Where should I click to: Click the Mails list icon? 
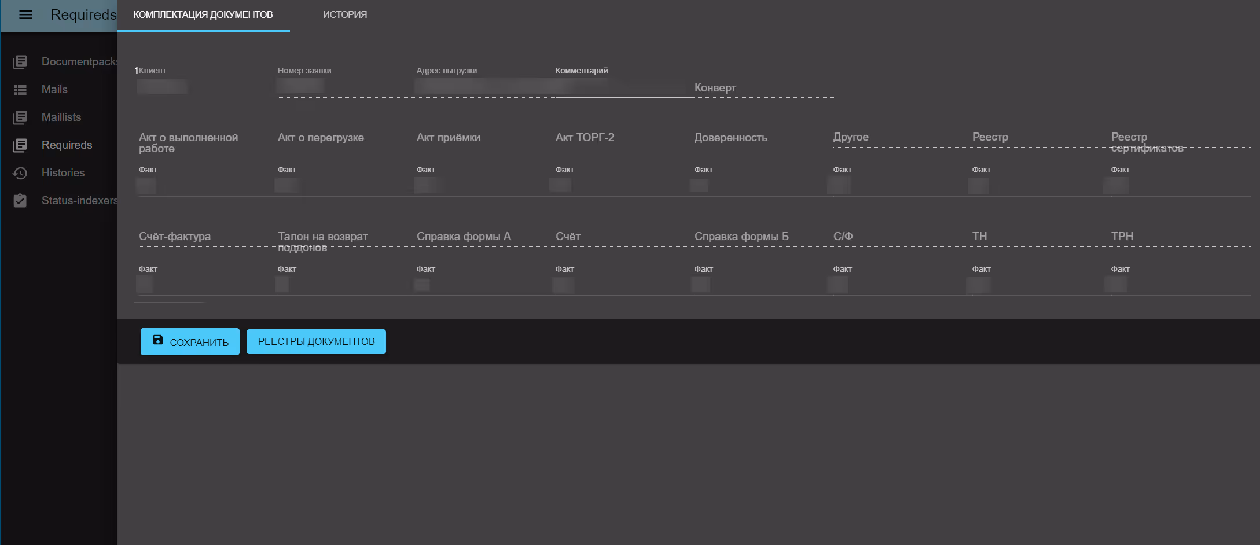20,90
